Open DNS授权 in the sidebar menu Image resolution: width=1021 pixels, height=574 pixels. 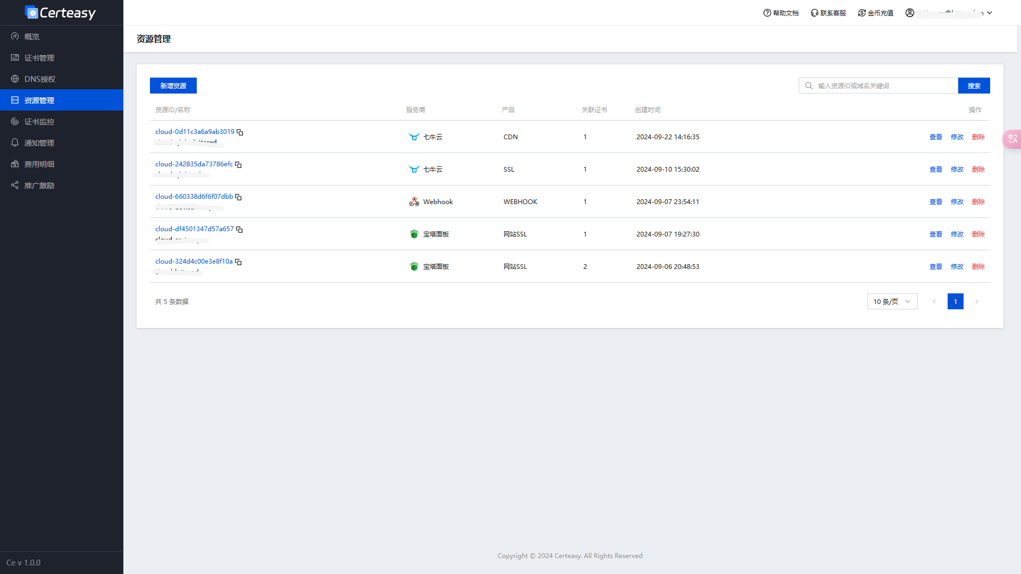pos(62,79)
